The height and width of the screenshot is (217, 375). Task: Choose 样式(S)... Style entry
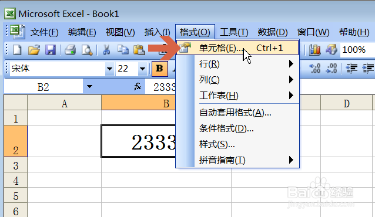tap(237, 144)
